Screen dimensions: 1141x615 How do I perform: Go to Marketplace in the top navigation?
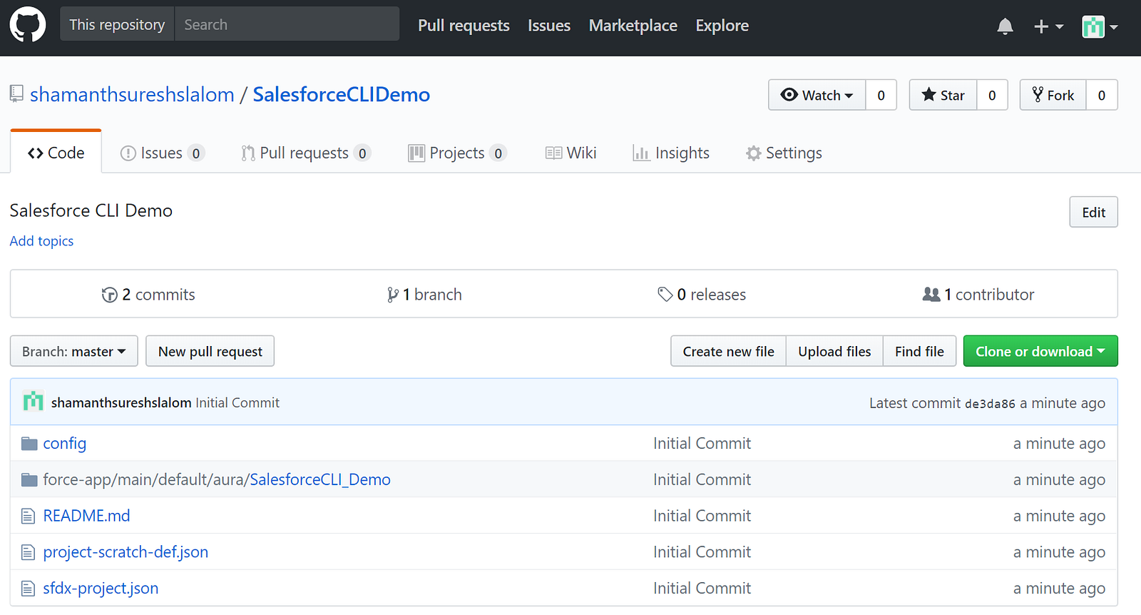click(x=633, y=26)
